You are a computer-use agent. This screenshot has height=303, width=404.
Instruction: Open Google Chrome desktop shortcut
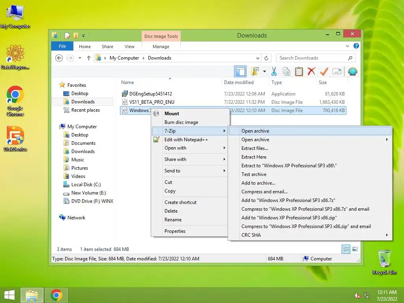(x=15, y=101)
